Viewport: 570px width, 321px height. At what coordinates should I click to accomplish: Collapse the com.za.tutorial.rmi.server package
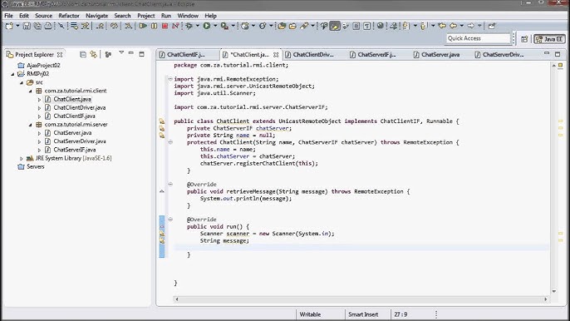(30, 125)
